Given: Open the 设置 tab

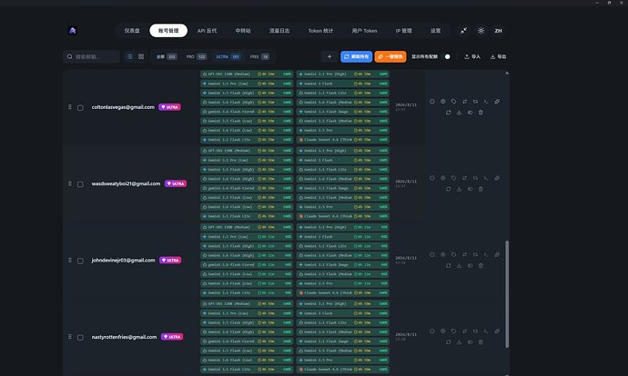Looking at the screenshot, I should click(x=435, y=31).
